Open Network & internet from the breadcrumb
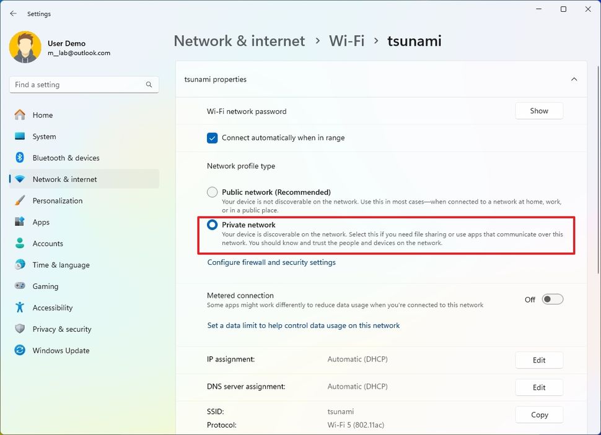601x435 pixels. 239,40
